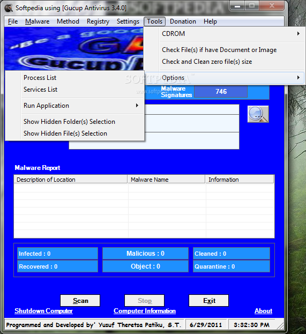Open the Settings menu

pos(128,21)
